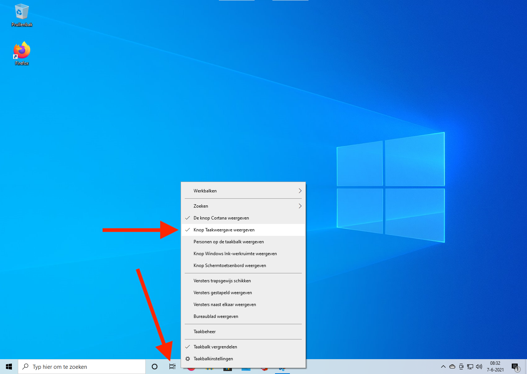Click the Meet Now camera tray icon

(461, 367)
